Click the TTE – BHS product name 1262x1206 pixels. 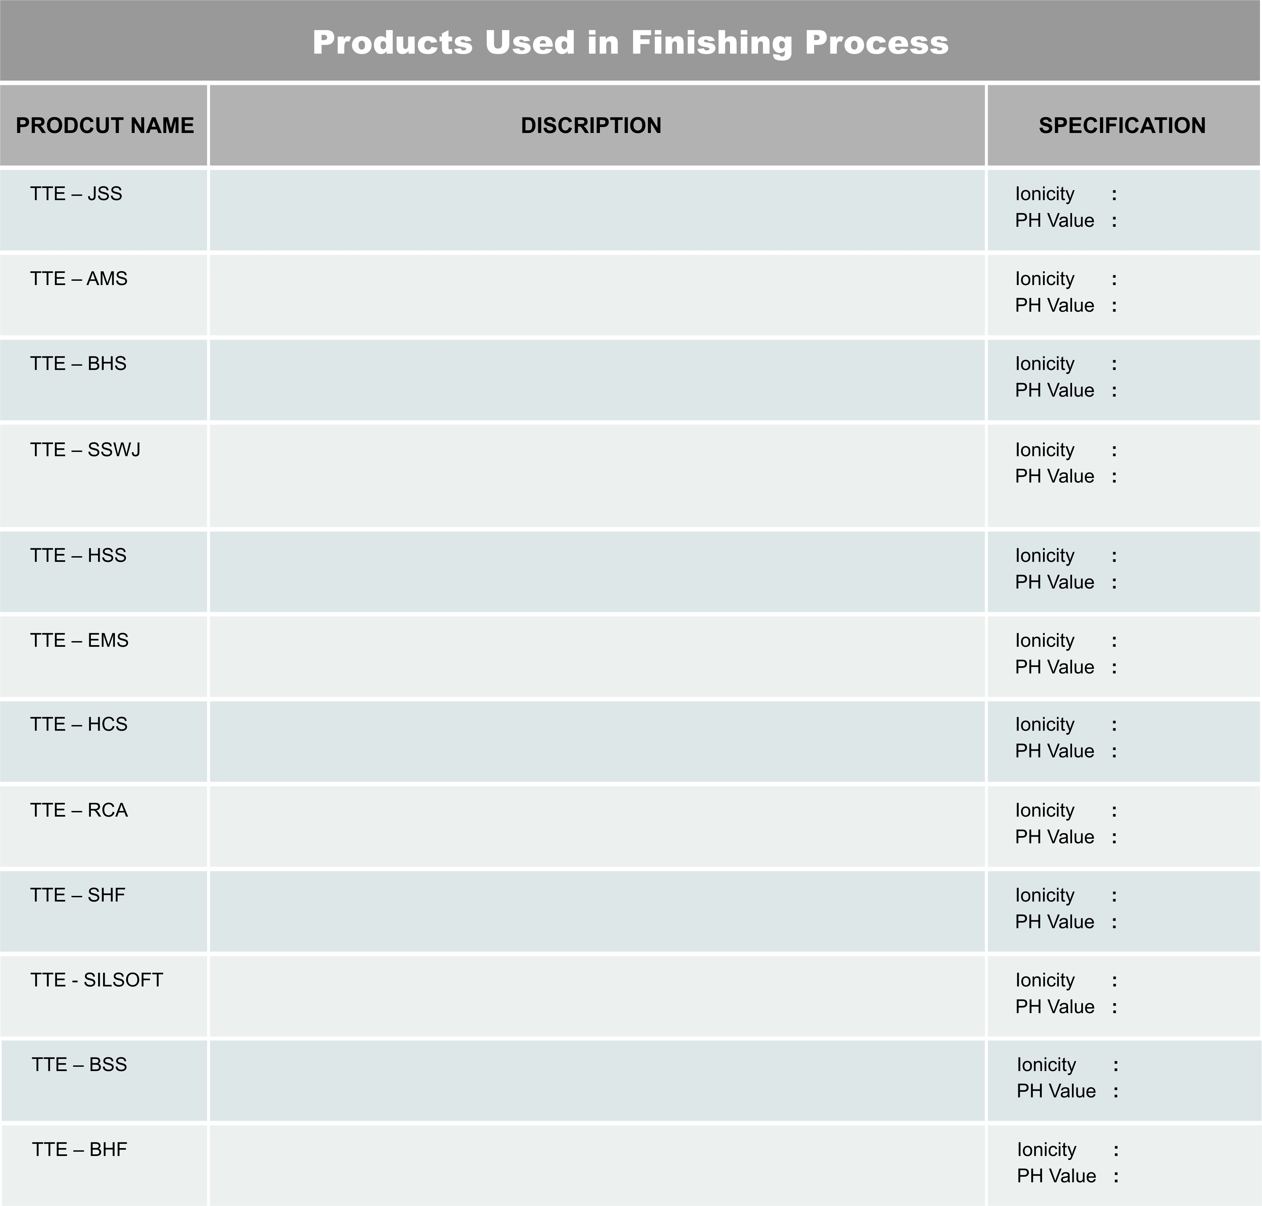click(78, 363)
